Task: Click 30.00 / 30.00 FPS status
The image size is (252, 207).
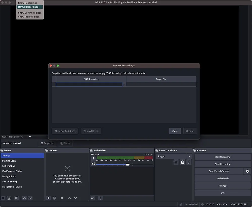Action: (239, 204)
